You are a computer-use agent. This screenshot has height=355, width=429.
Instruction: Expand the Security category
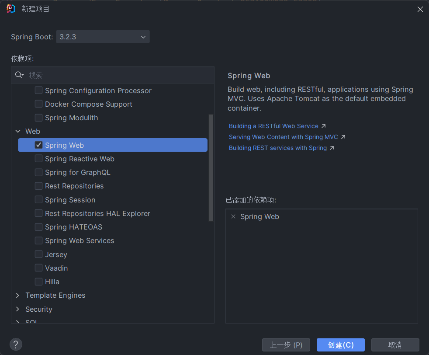[x=18, y=309]
